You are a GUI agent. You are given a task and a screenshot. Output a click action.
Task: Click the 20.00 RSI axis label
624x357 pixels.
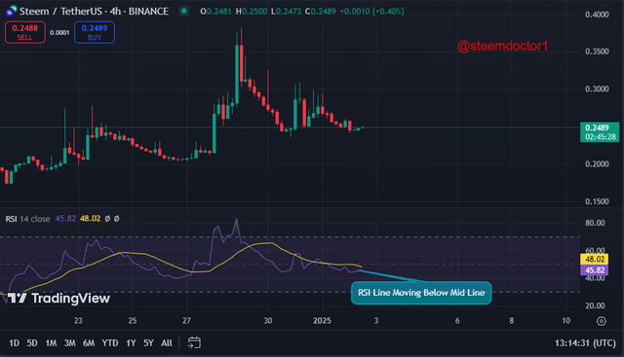pos(595,305)
